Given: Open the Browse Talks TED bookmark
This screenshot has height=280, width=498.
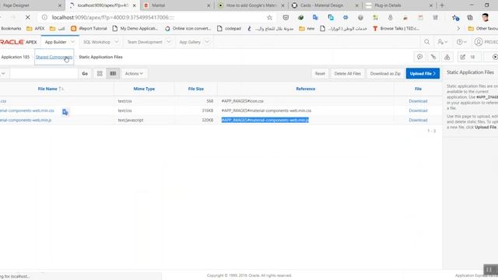Looking at the screenshot, I should pos(396,29).
